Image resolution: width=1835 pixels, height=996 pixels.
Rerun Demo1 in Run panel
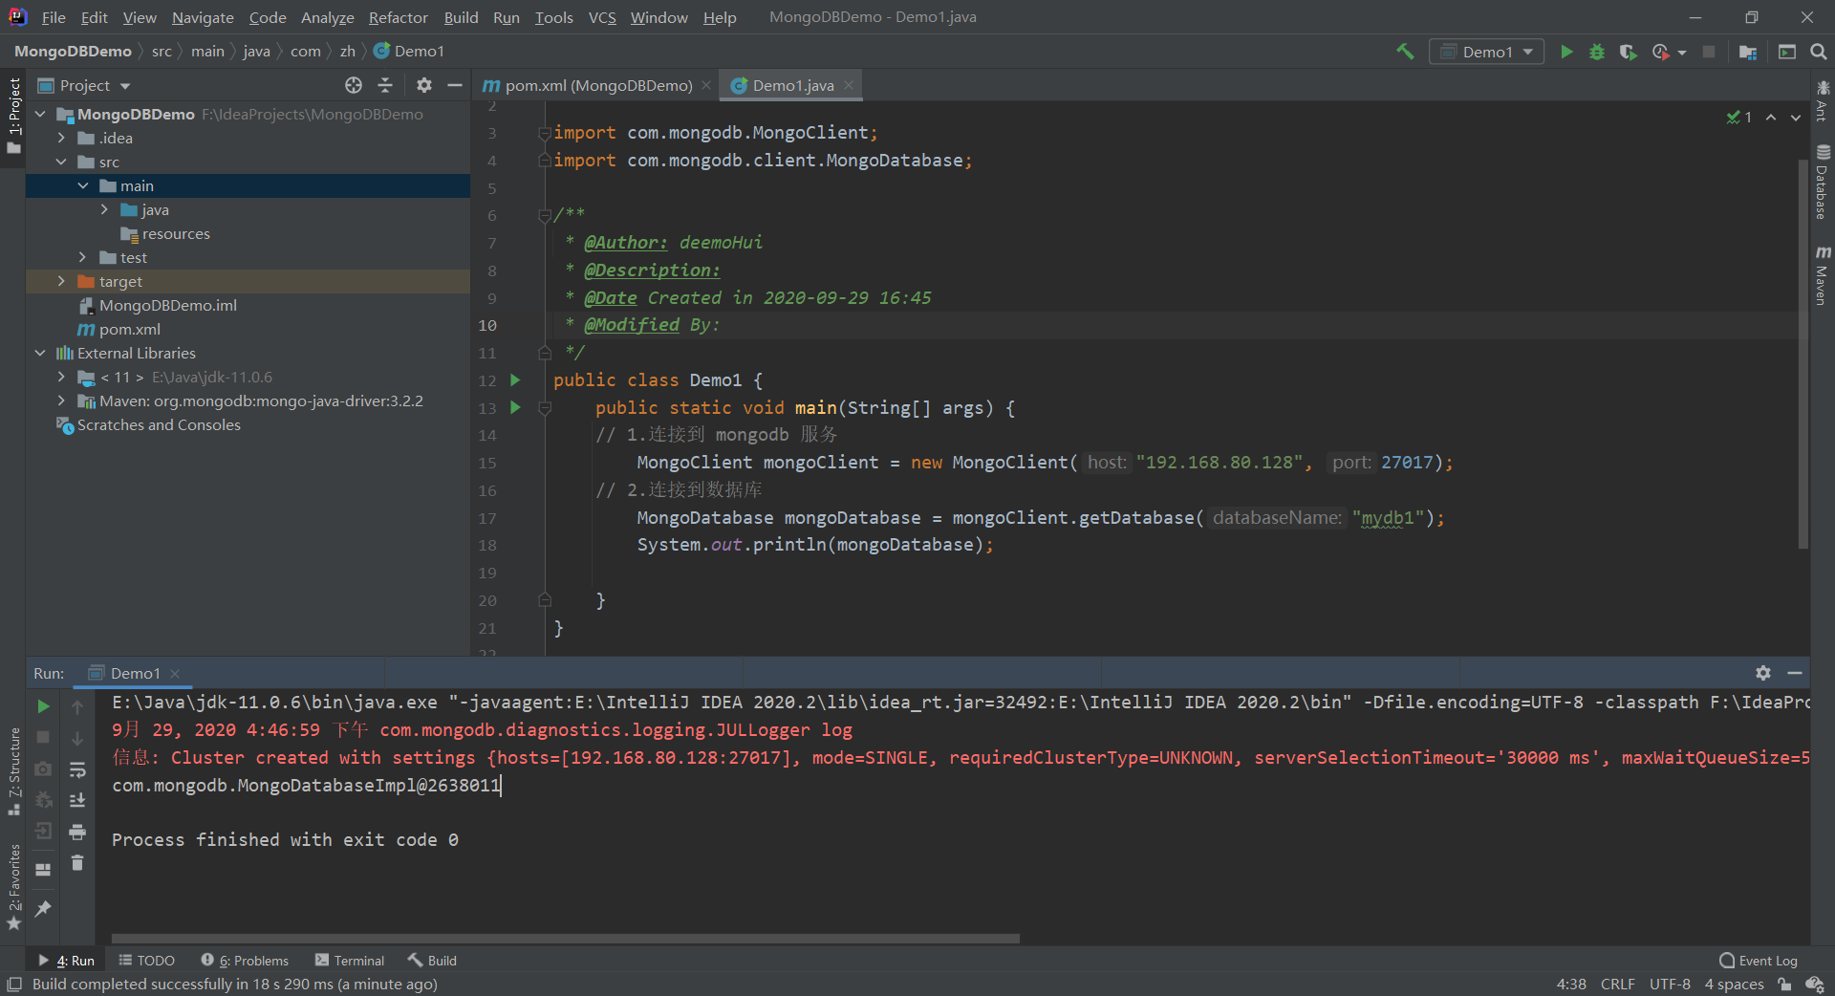(x=43, y=706)
